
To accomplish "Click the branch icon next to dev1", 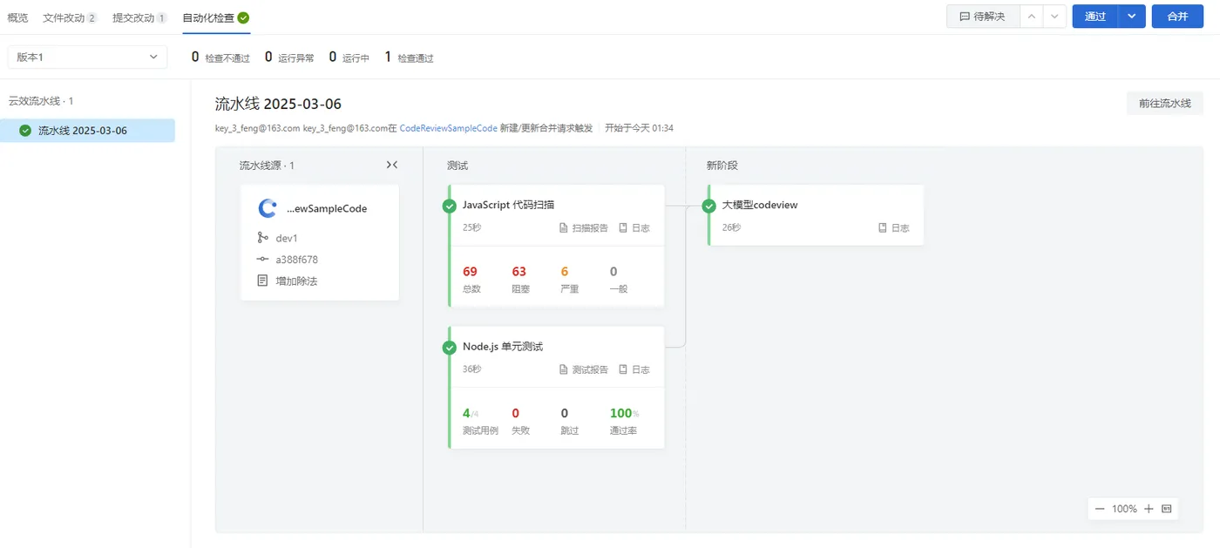I will click(x=262, y=237).
